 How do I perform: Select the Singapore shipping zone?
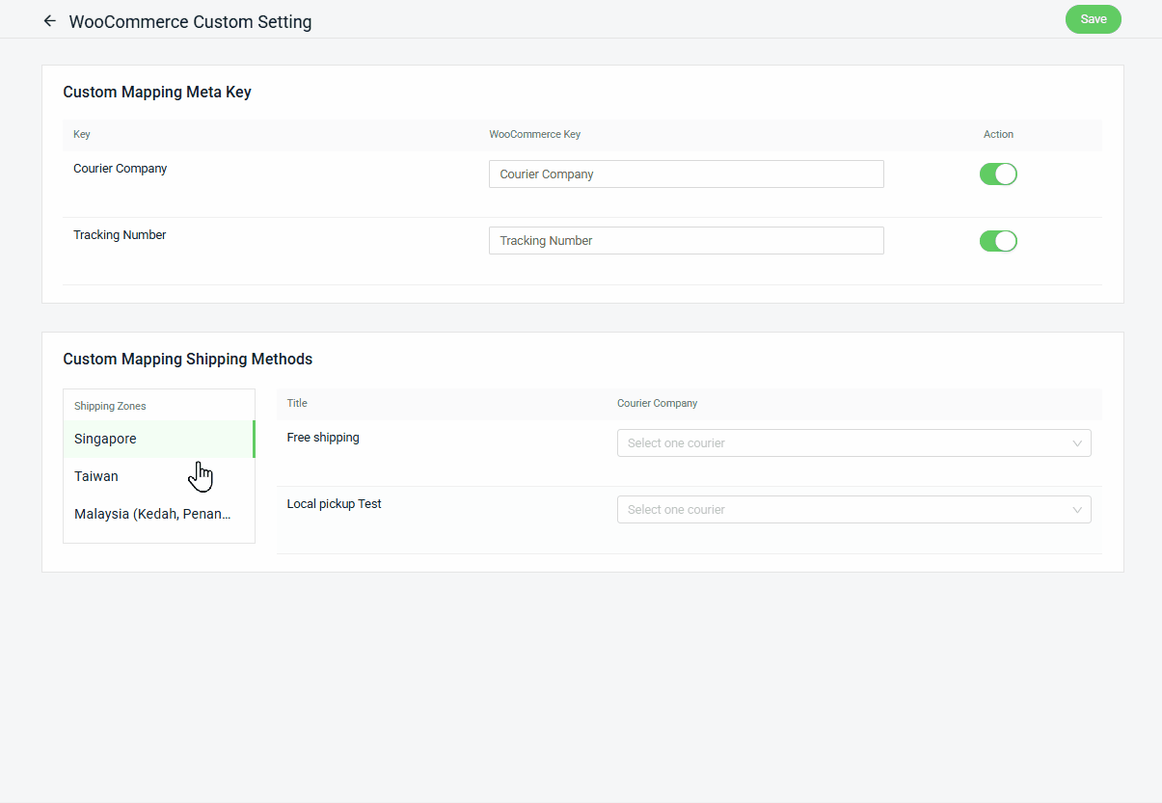click(159, 439)
